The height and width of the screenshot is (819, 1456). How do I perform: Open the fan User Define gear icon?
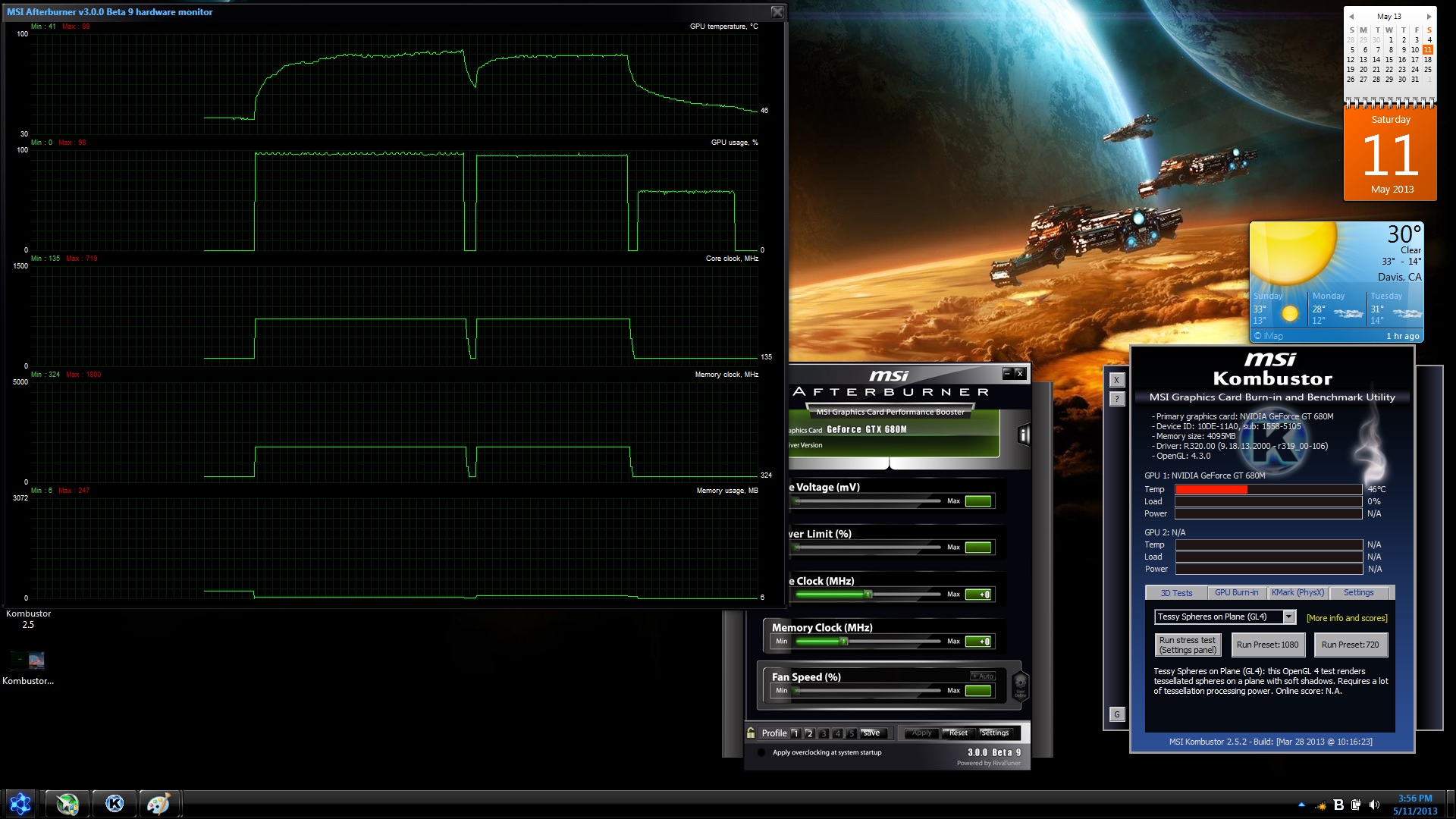(x=1020, y=686)
